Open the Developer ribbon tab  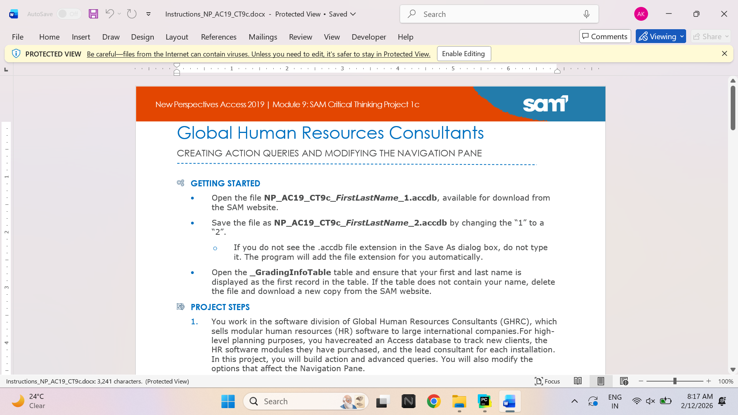pyautogui.click(x=369, y=37)
